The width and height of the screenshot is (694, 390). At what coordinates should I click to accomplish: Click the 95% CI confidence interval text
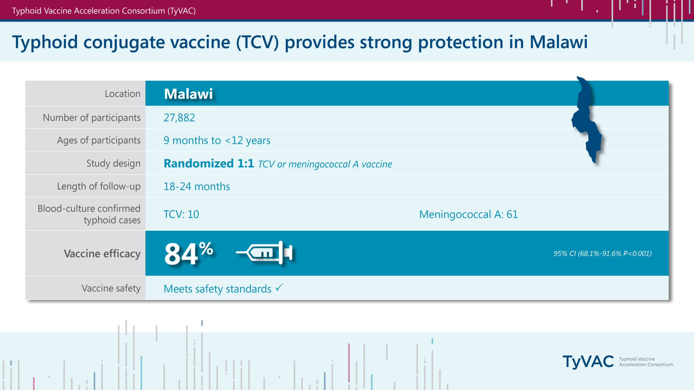602,253
